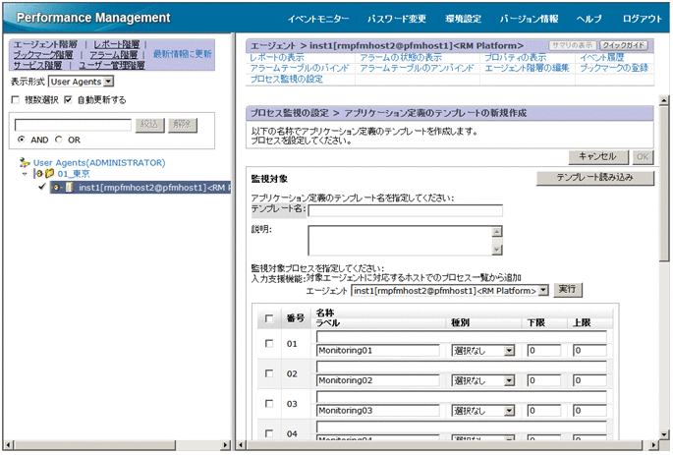Open アラームテーブルのアンバインド link
The image size is (673, 455).
[417, 68]
